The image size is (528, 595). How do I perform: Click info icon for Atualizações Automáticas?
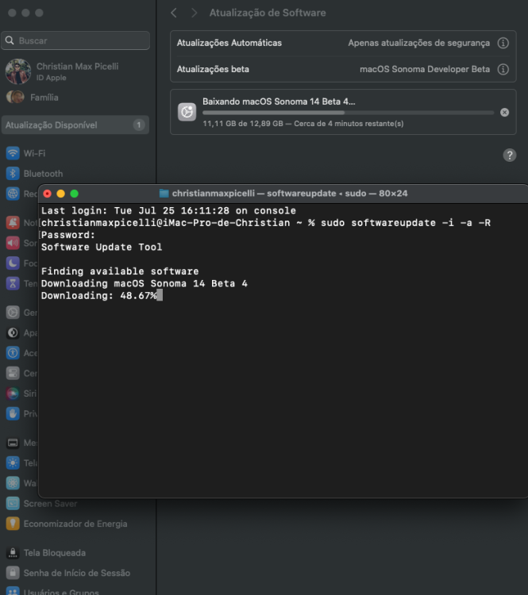tap(503, 43)
